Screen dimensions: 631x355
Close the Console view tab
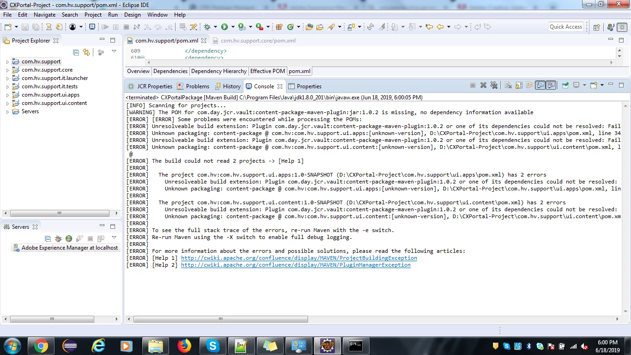point(280,86)
